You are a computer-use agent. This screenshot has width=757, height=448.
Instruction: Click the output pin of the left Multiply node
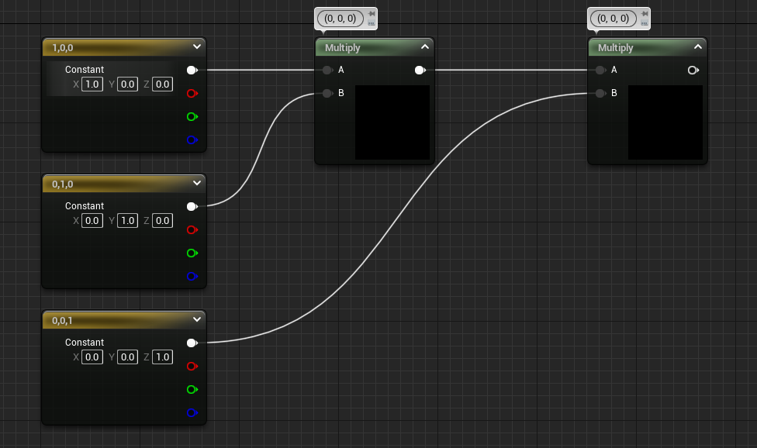[x=420, y=70]
